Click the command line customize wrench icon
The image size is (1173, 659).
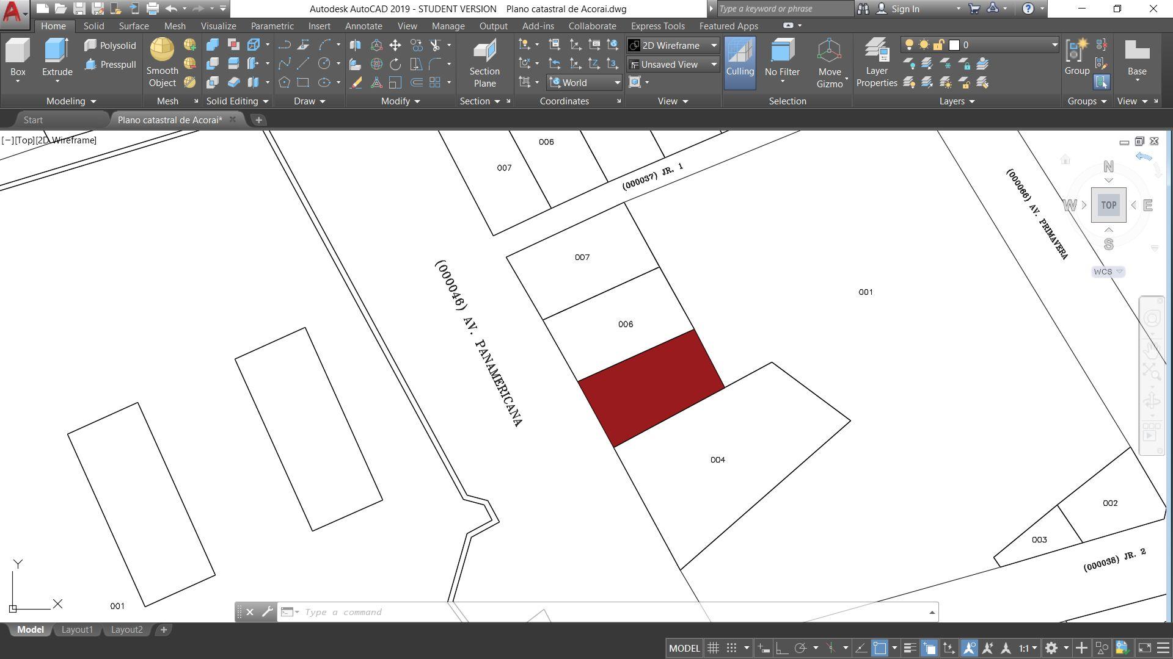pos(267,612)
